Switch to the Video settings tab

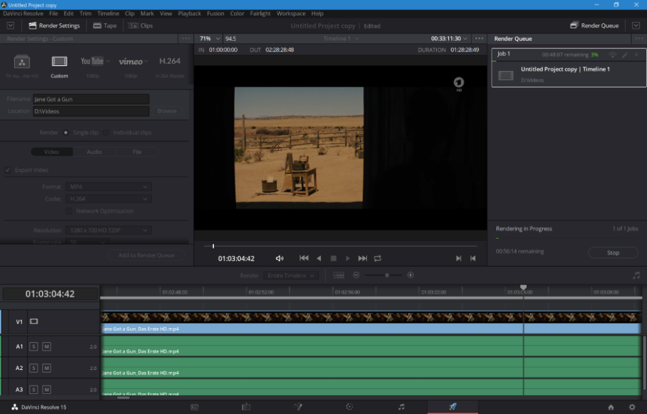(51, 152)
